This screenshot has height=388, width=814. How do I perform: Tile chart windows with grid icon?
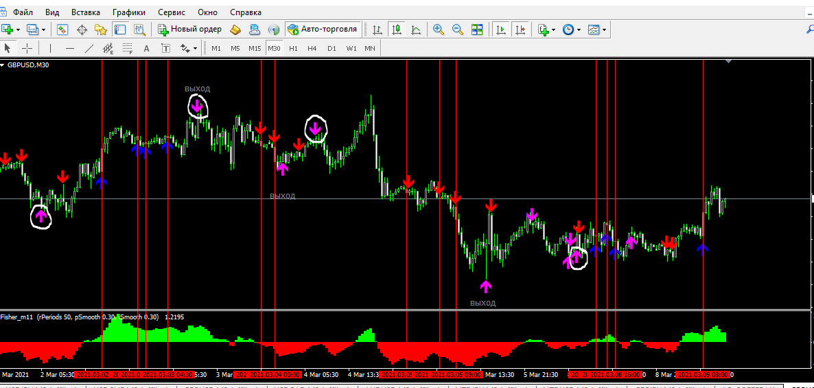(477, 30)
